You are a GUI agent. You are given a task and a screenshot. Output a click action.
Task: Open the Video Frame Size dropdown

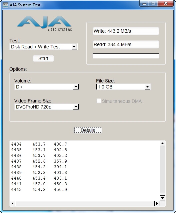click(47, 107)
